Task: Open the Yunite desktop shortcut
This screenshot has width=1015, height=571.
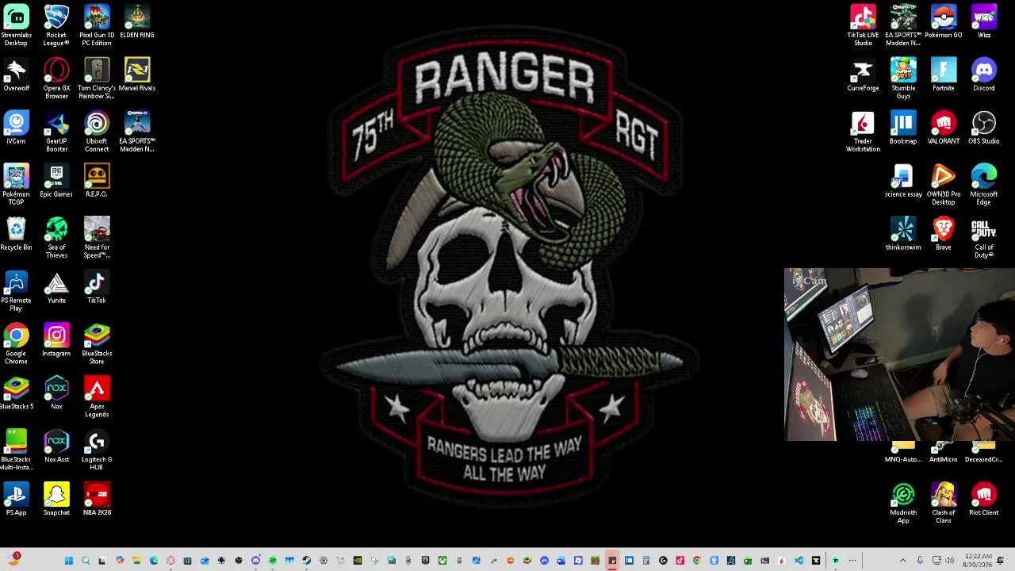Action: [x=56, y=288]
